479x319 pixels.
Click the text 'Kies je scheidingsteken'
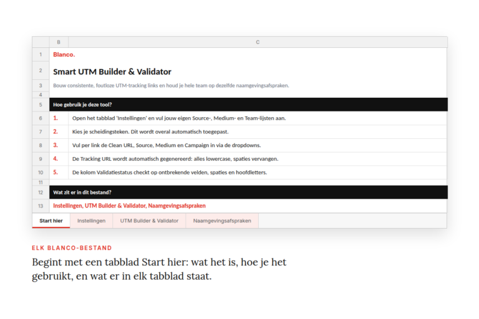[150, 132]
